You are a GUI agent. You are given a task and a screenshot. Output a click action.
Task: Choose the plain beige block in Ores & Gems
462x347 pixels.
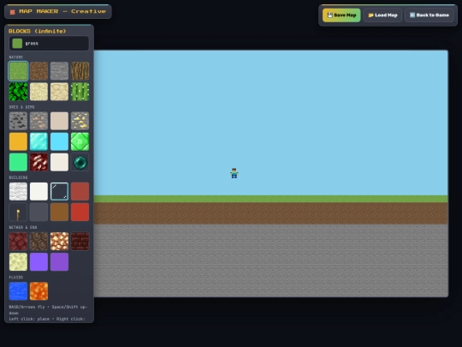click(x=59, y=121)
